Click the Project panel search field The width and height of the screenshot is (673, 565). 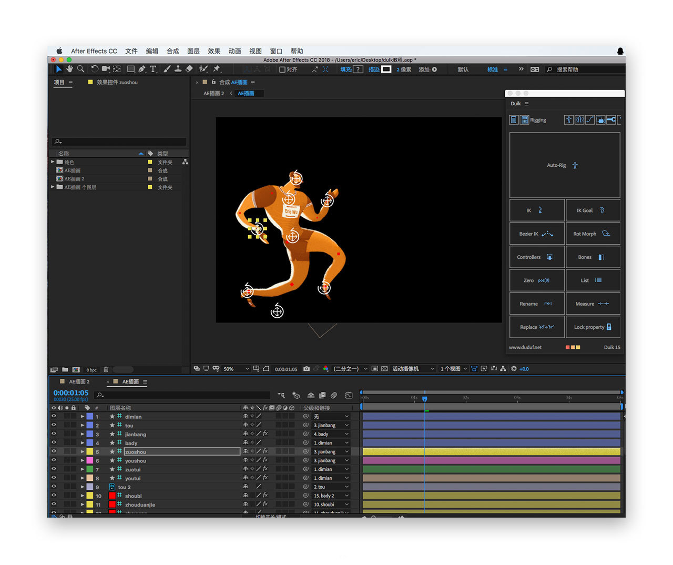click(119, 142)
